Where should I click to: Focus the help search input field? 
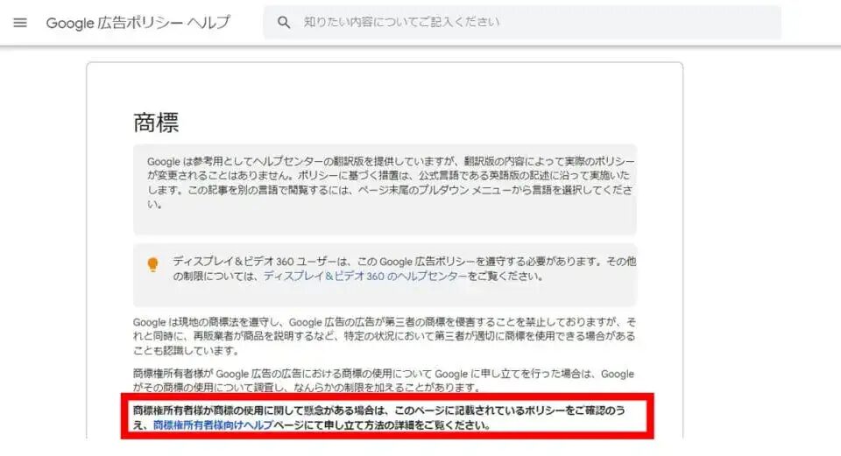coord(522,23)
